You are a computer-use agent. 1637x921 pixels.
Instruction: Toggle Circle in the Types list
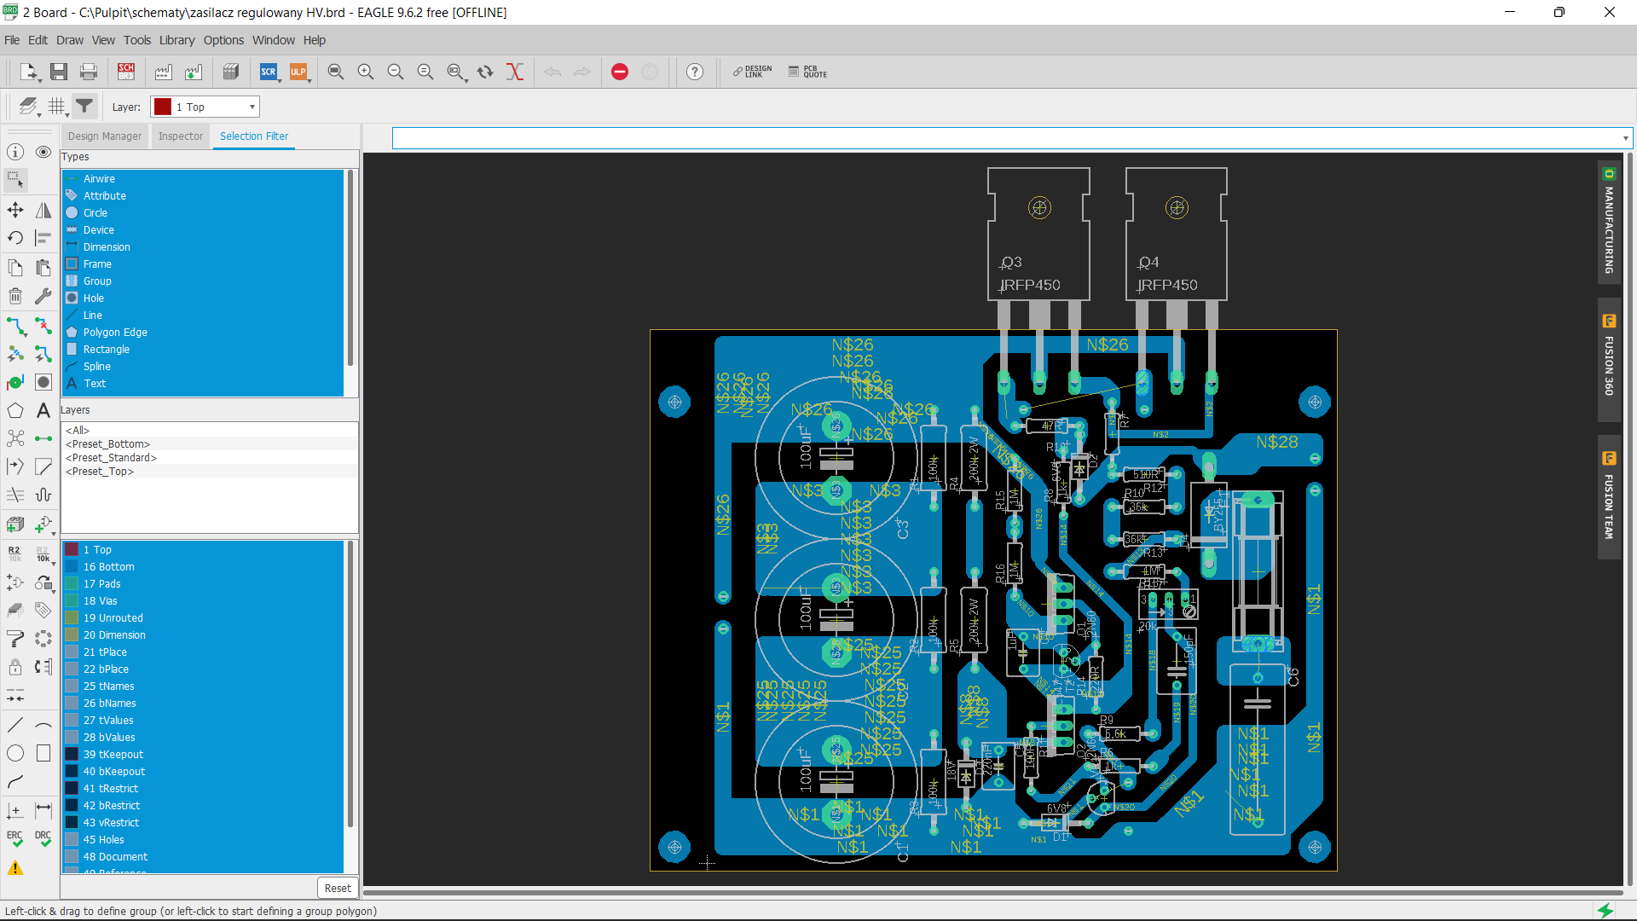tap(203, 213)
